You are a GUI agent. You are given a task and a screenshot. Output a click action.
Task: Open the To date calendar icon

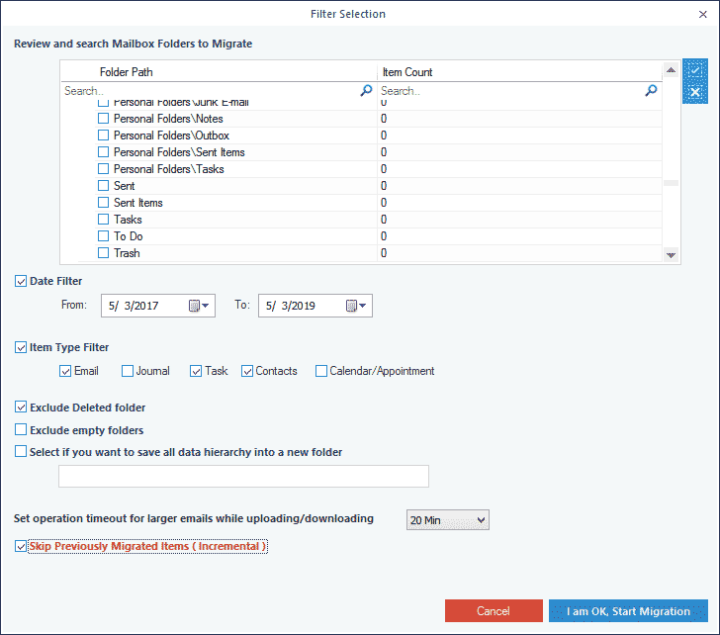(x=351, y=306)
